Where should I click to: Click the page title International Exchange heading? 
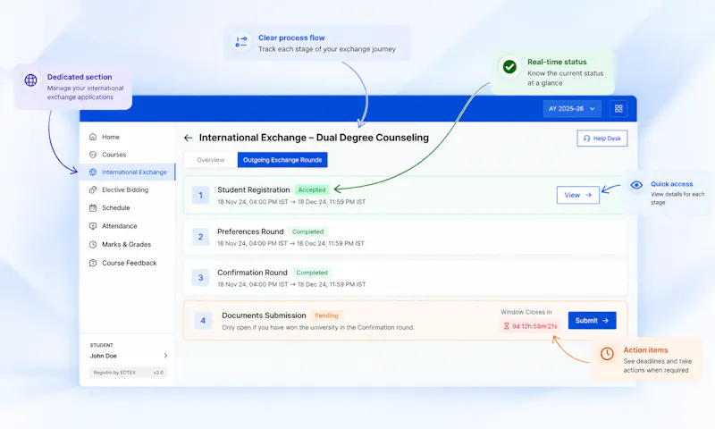[314, 138]
